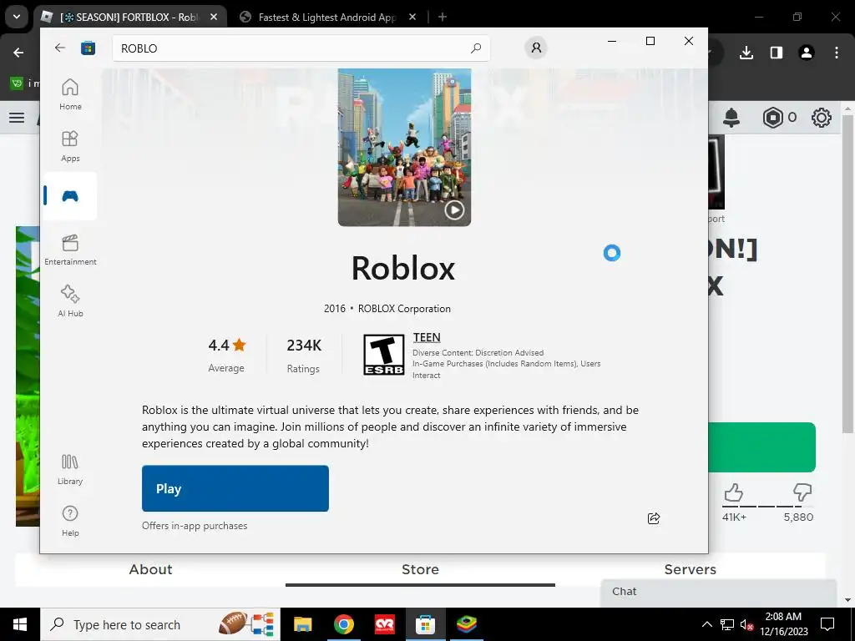
Task: Open Chrome three-dot menu
Action: click(x=837, y=53)
